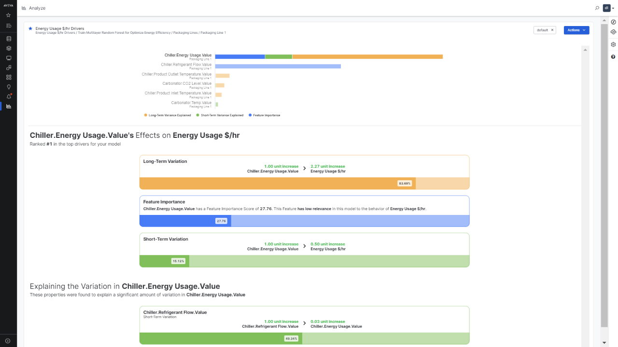Click the page vertical scrollbar down arrow

coord(604,342)
